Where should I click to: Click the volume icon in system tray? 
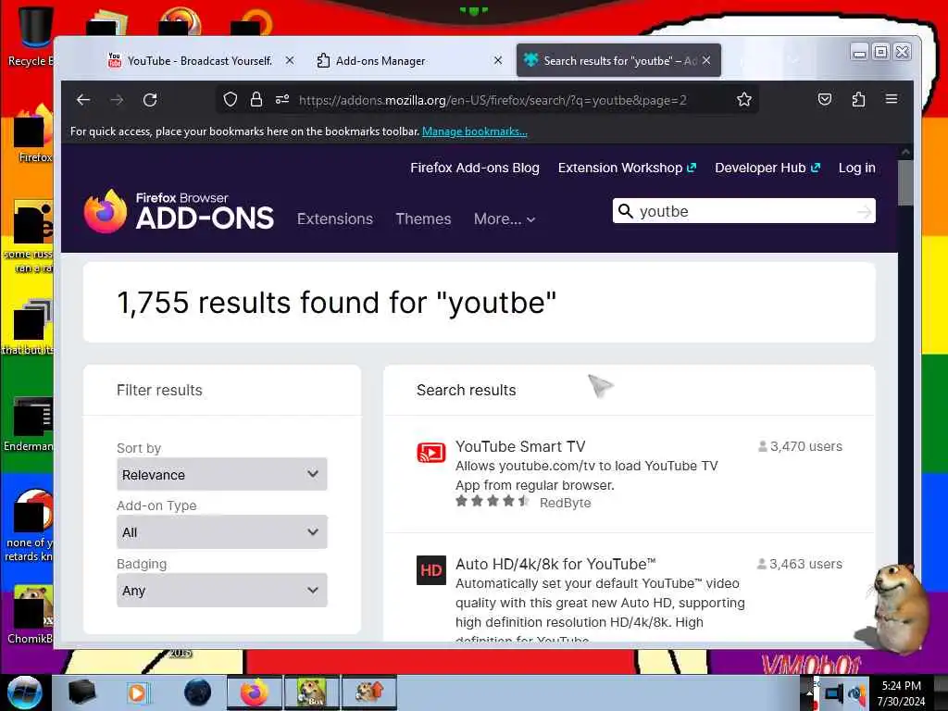pos(856,692)
